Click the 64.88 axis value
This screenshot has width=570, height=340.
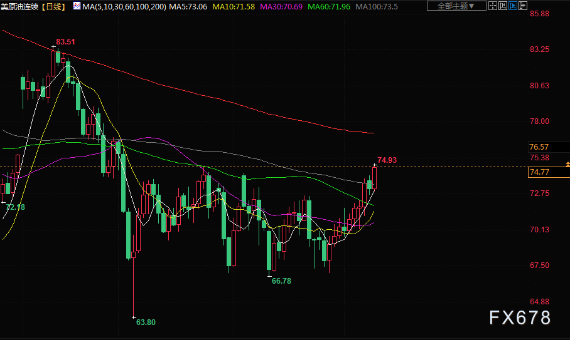[539, 302]
